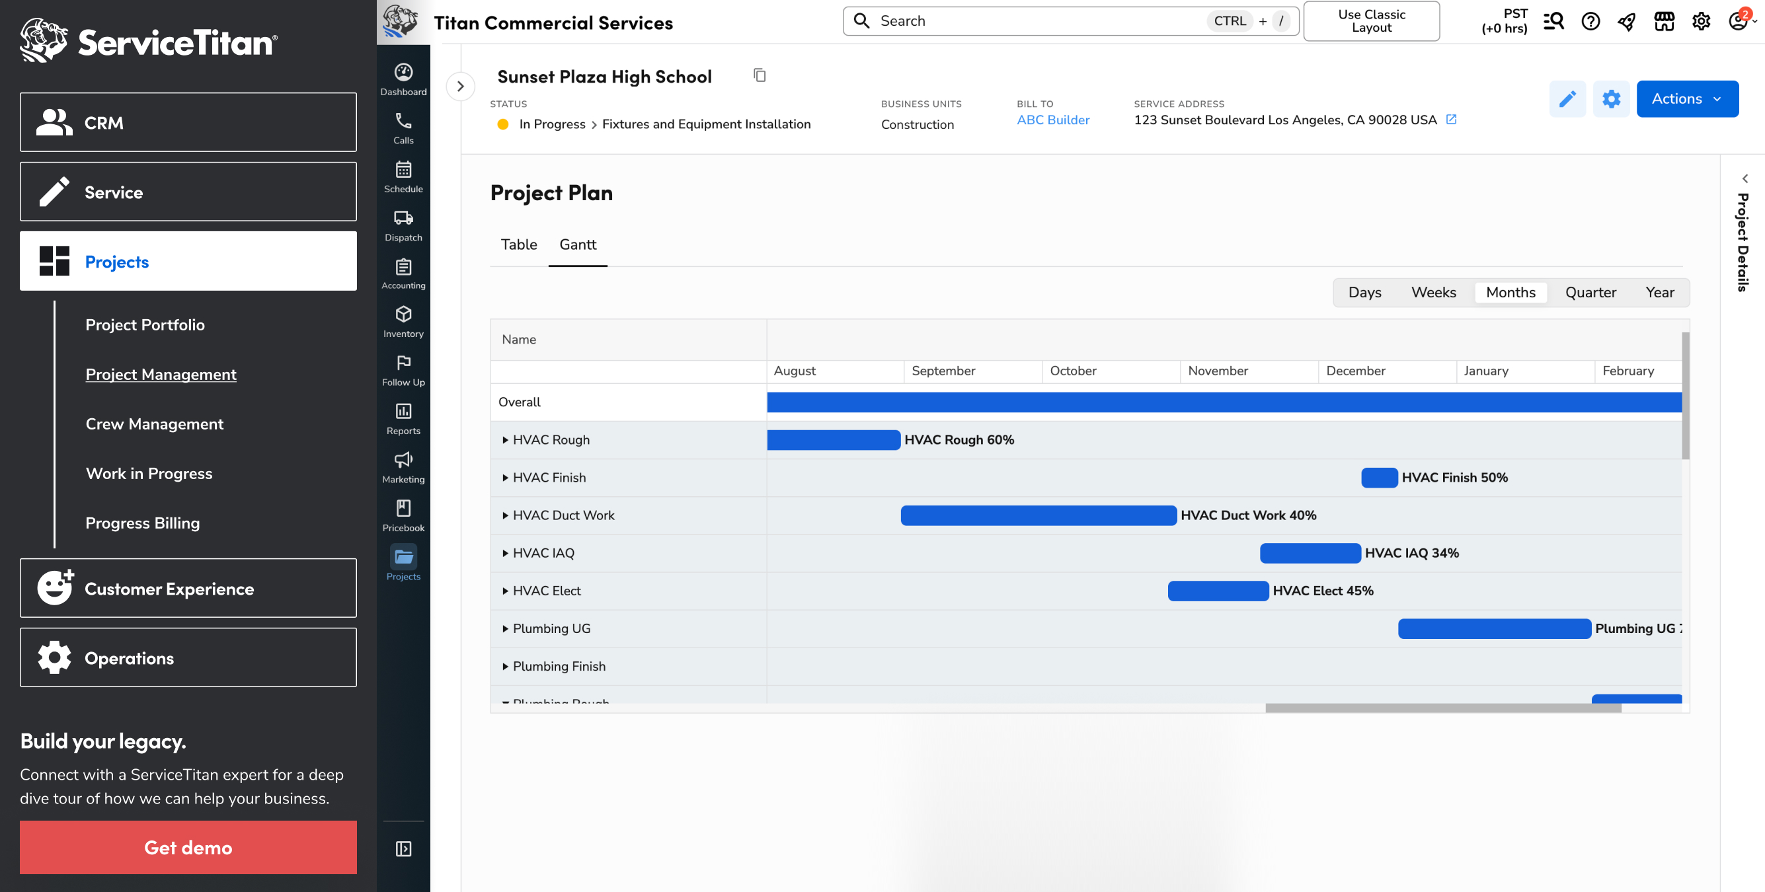Click the HVAC Duct Work progress bar

1038,515
